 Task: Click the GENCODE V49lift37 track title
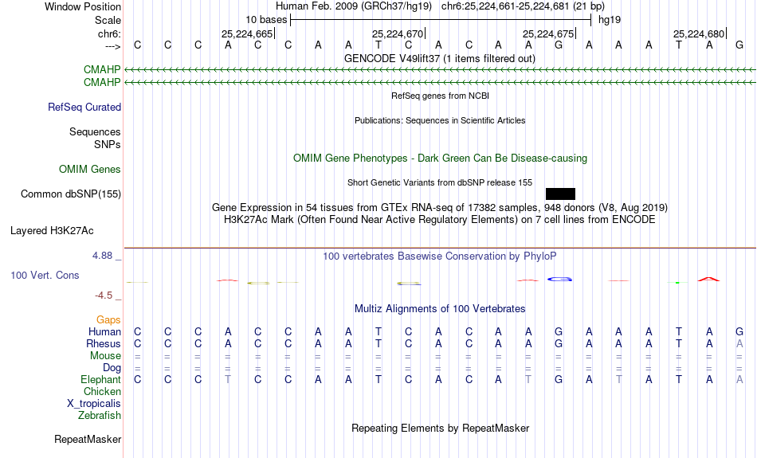[x=440, y=58]
